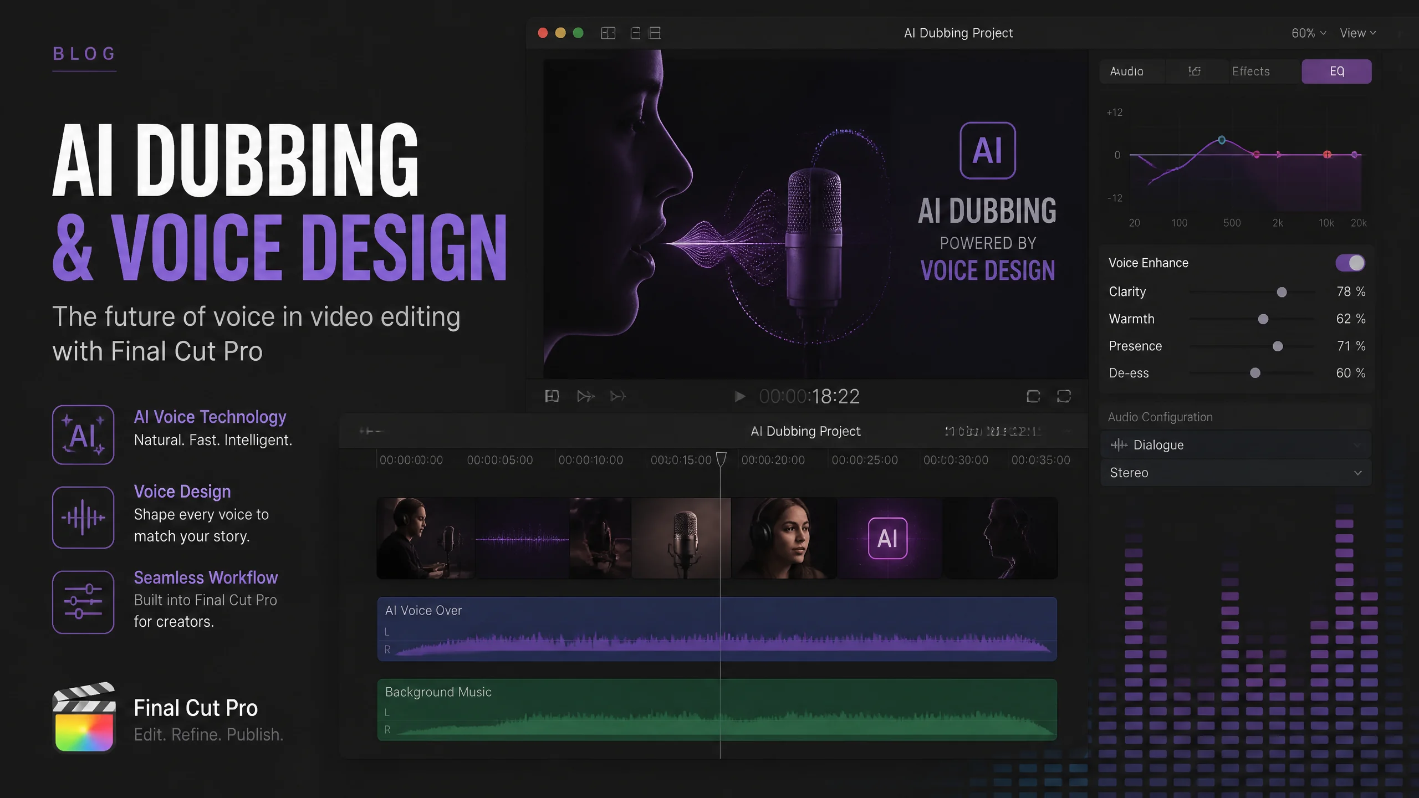This screenshot has height=798, width=1419.
Task: Open the 60% zoom dropdown
Action: tap(1308, 33)
